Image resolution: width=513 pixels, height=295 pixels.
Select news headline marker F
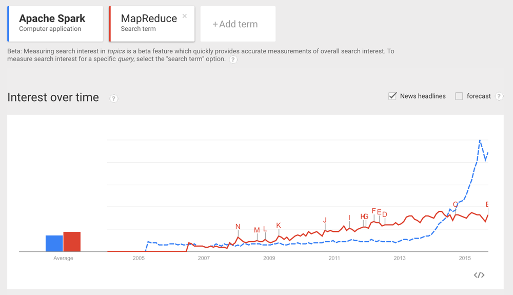374,211
